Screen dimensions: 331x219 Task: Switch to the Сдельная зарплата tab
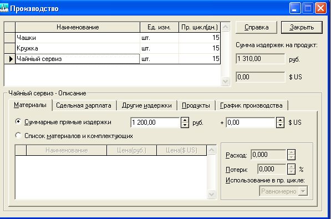84,105
